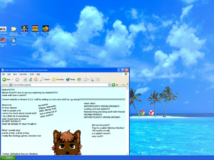Open the Back history dropdown arrow
Viewport: 214px width, 160px height.
coord(13,79)
